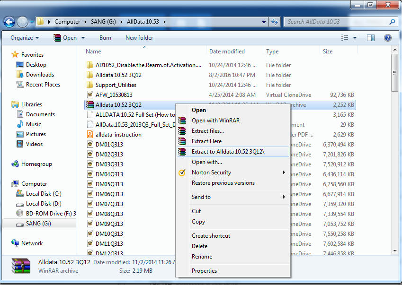Expand the address bar history dropdown

tap(264, 22)
